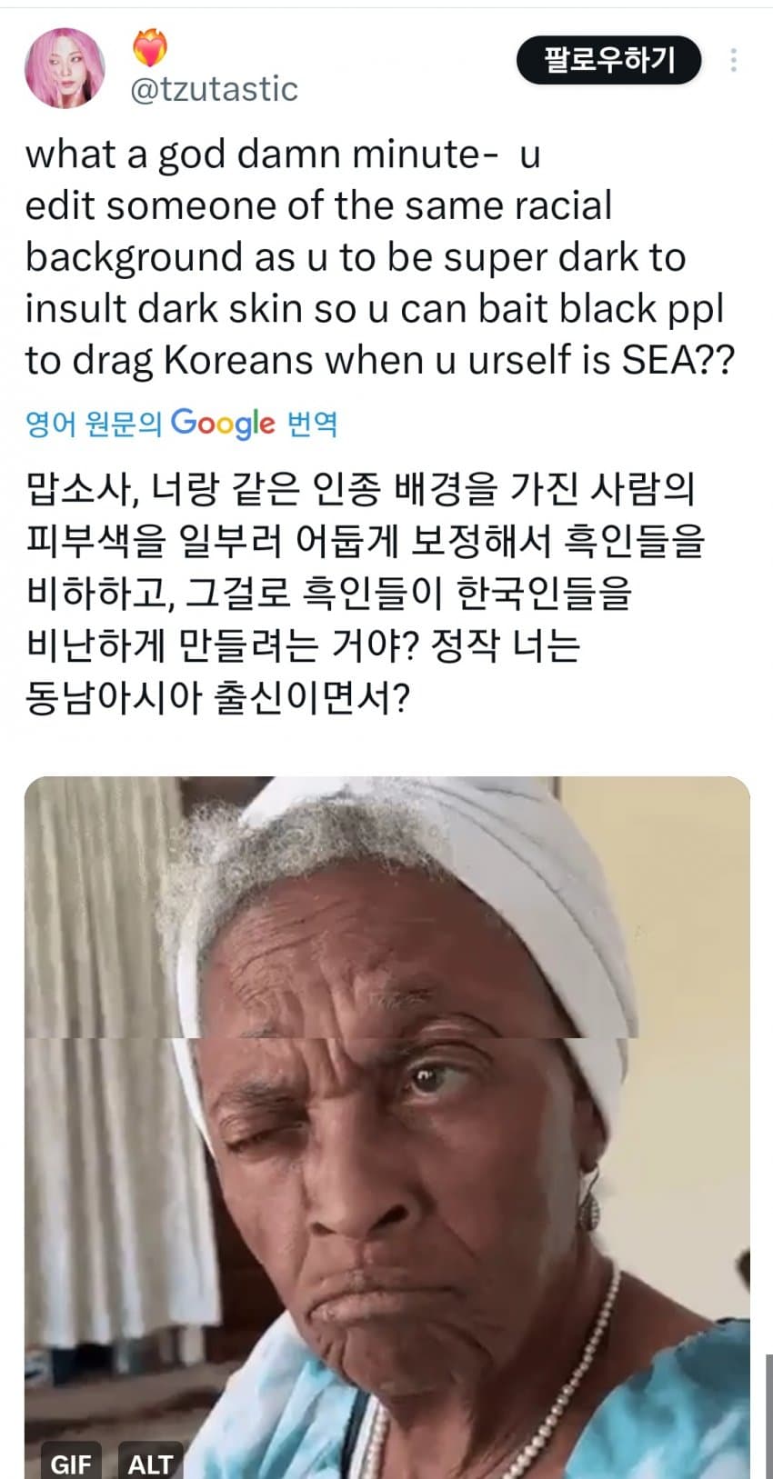This screenshot has width=773, height=1479.
Task: Tap the GIF badge on the image
Action: (70, 1463)
